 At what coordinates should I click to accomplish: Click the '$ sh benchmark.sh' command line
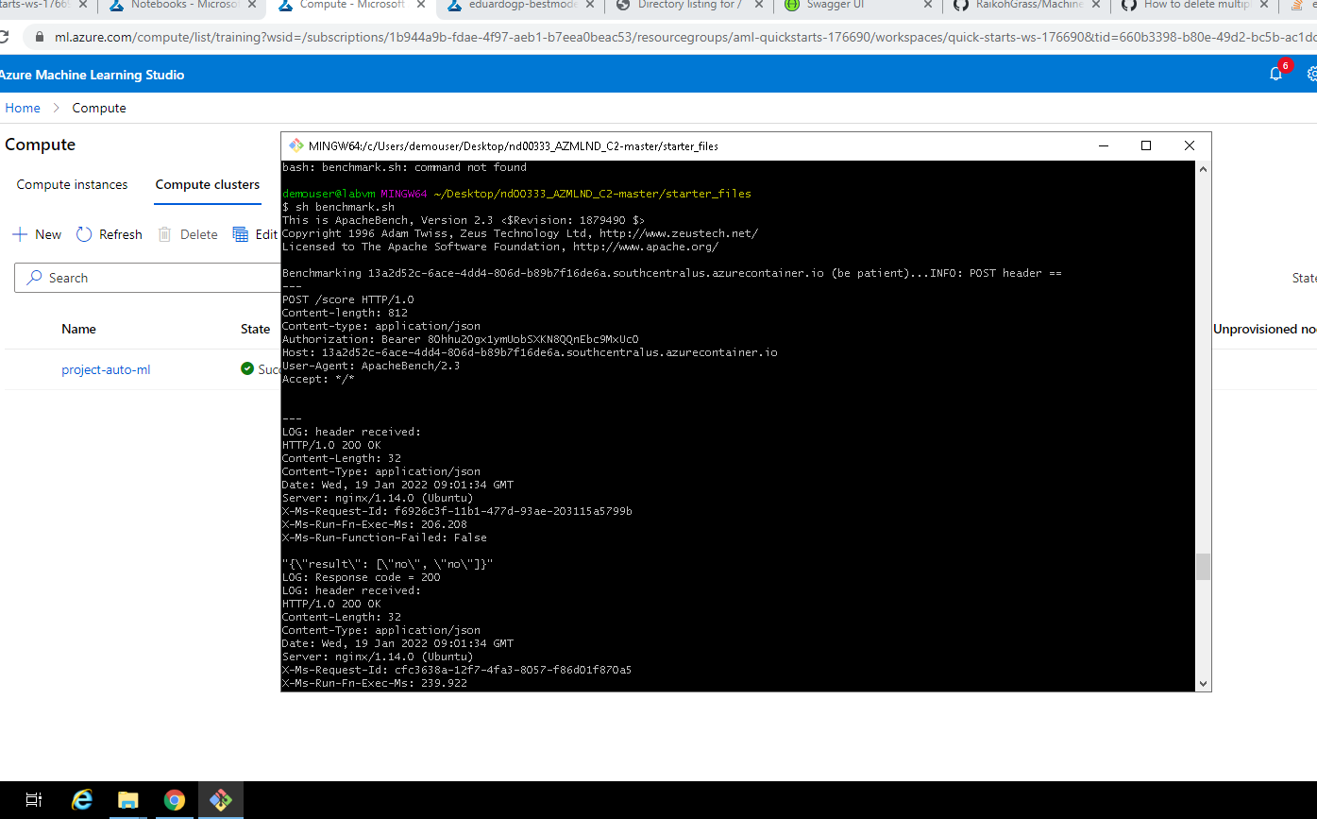(x=339, y=207)
